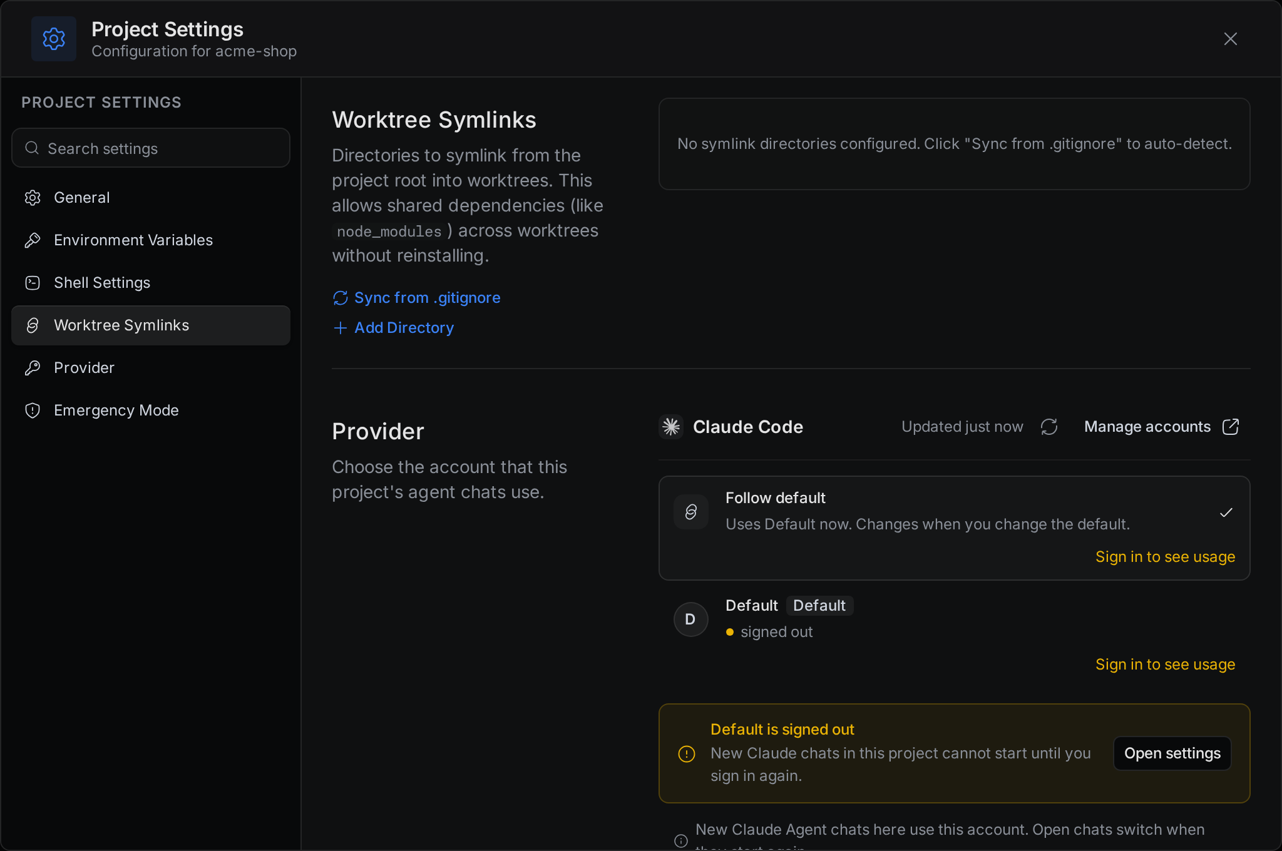Image resolution: width=1282 pixels, height=851 pixels.
Task: Click the 'Updated just now' text
Action: tap(962, 427)
